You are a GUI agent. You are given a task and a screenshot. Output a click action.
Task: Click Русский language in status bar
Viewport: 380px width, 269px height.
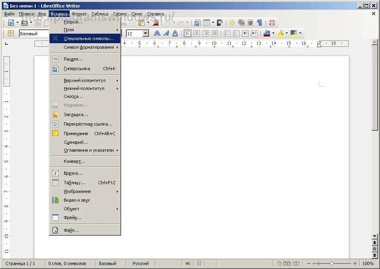click(x=141, y=263)
